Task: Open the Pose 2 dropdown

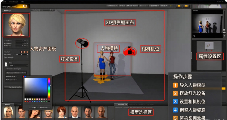Action: [x=19, y=66]
